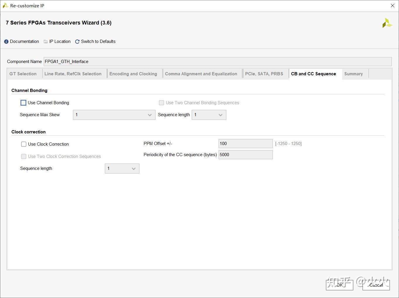The width and height of the screenshot is (399, 298).
Task: Click the Switch to Defaults refresh icon
Action: coord(77,42)
